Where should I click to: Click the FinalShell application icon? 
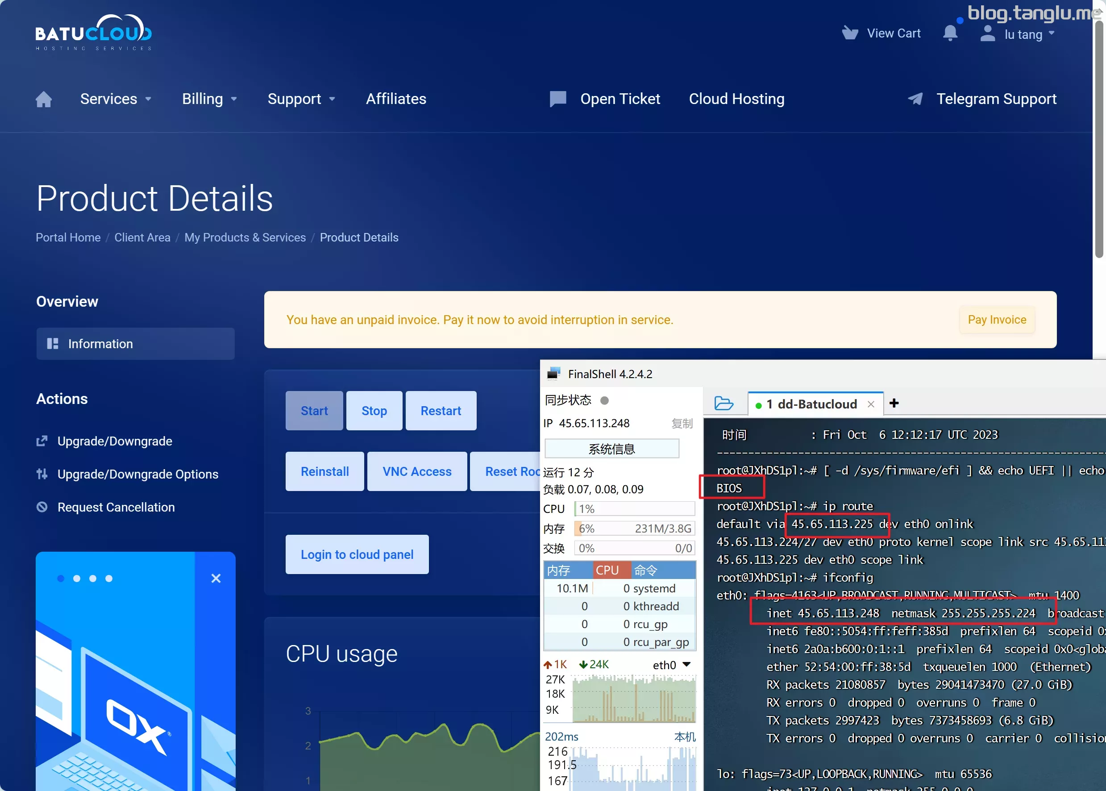pyautogui.click(x=554, y=374)
